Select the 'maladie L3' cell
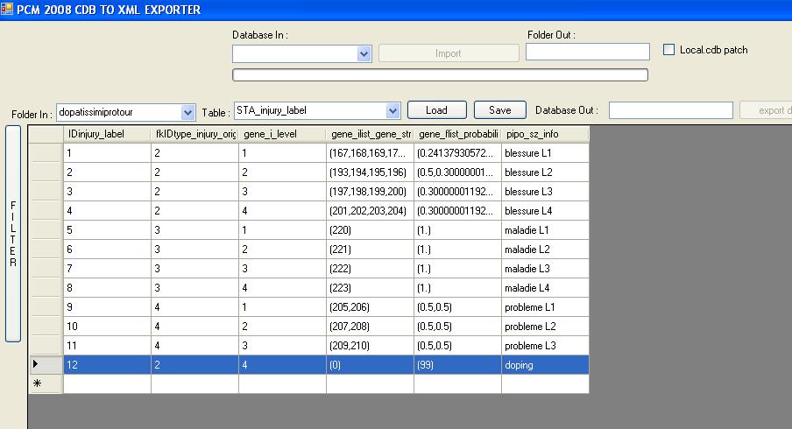 point(545,269)
